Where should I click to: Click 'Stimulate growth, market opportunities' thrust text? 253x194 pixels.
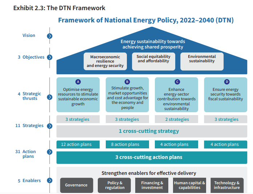[x=128, y=98]
